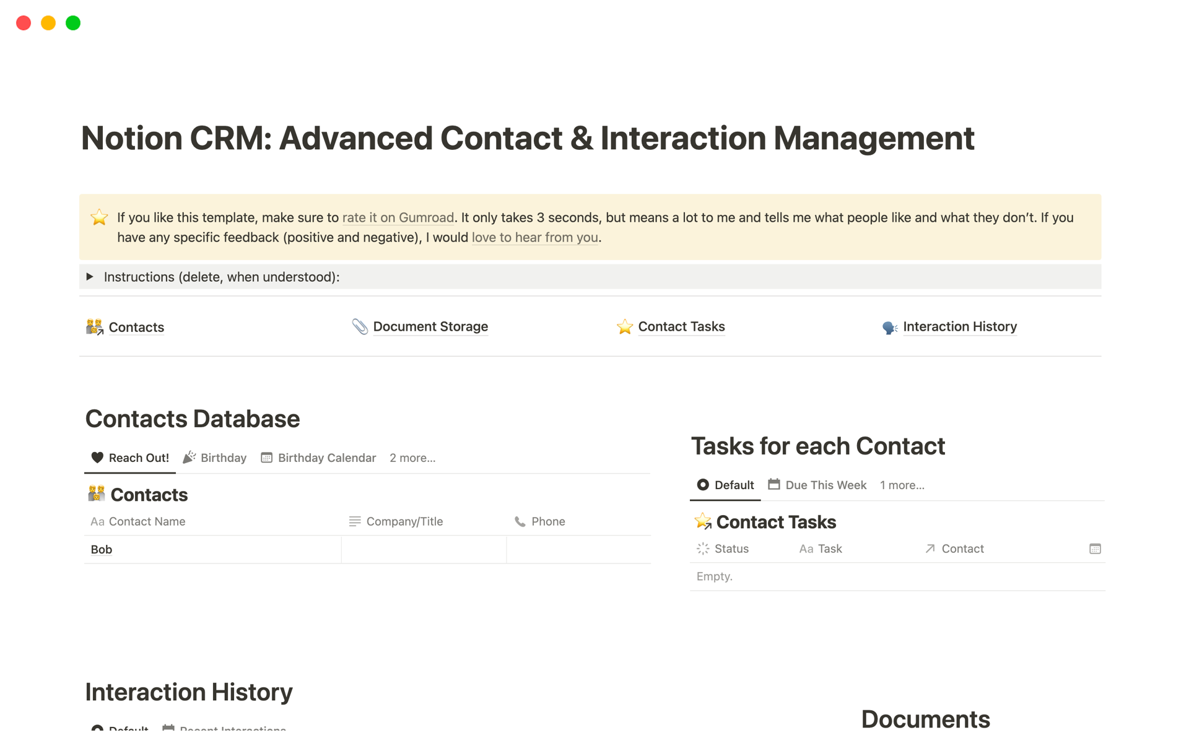This screenshot has width=1189, height=743.
Task: Click the star emoji in yellow callout
Action: coord(99,217)
